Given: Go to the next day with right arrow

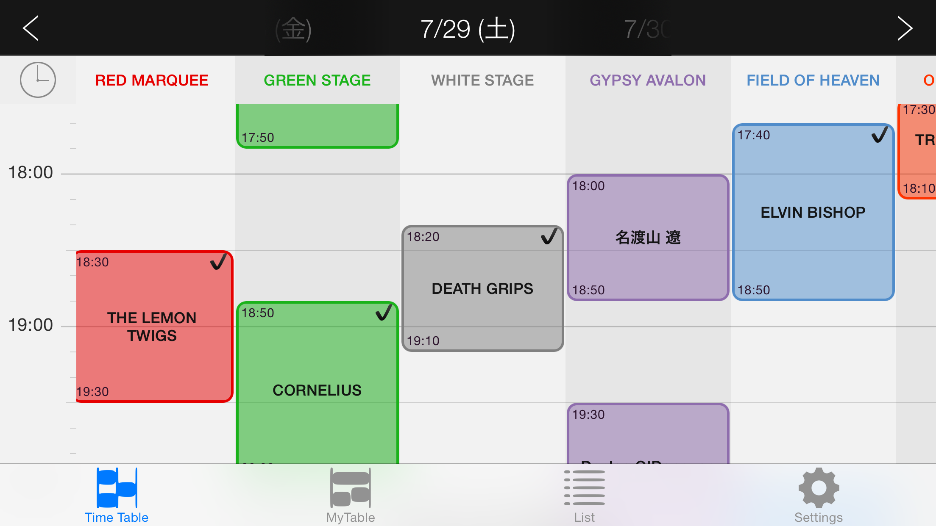Looking at the screenshot, I should tap(905, 28).
